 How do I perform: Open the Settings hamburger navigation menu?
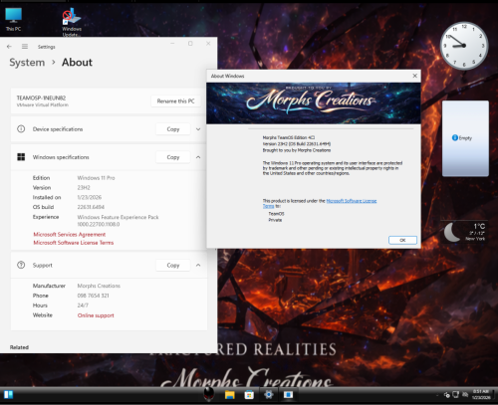pyautogui.click(x=25, y=47)
